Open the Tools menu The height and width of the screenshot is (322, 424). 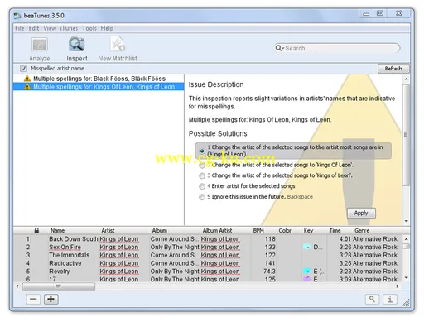tap(89, 28)
